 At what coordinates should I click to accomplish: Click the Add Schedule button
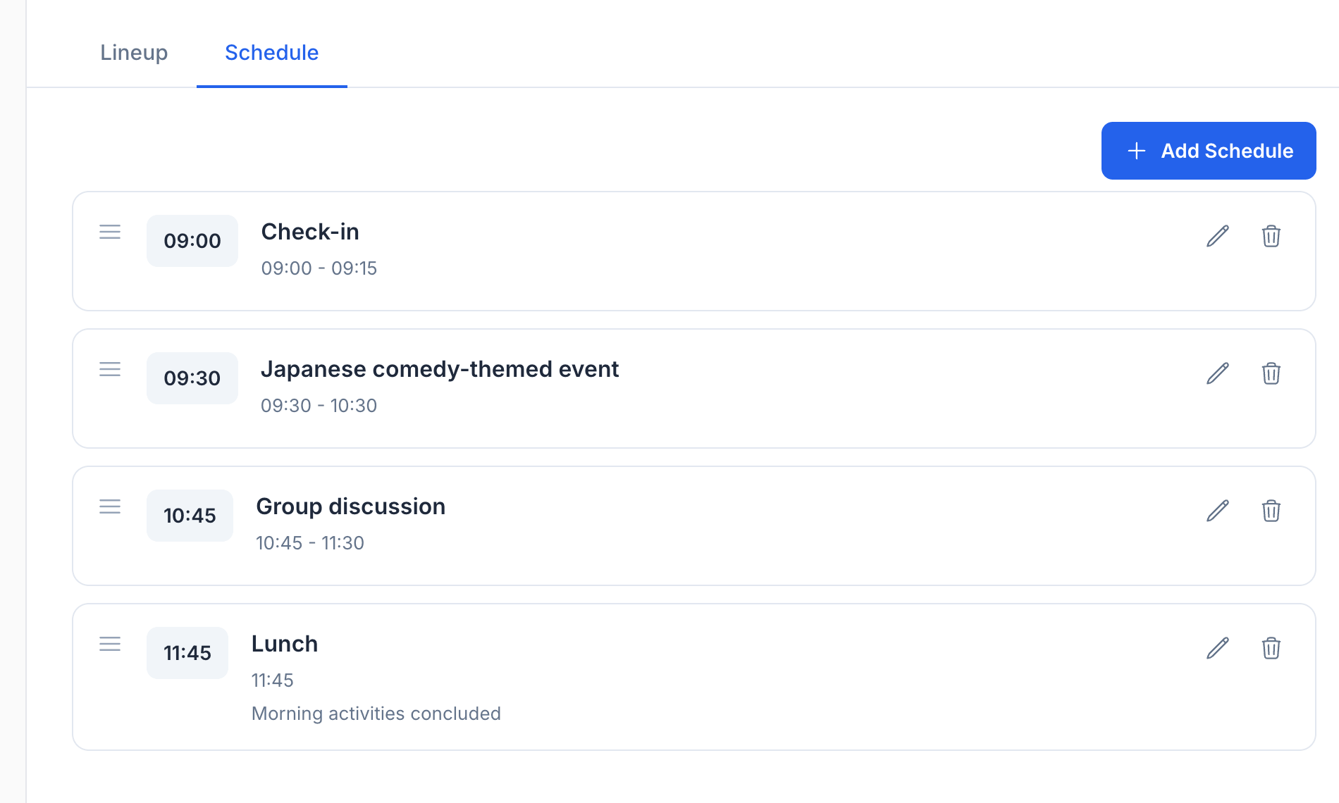tap(1208, 151)
